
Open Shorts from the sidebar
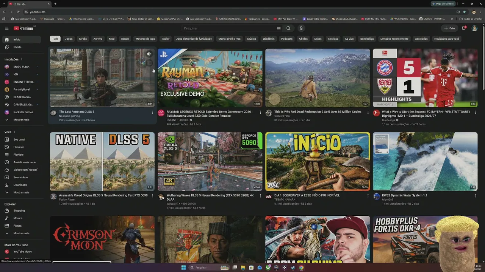click(22, 47)
